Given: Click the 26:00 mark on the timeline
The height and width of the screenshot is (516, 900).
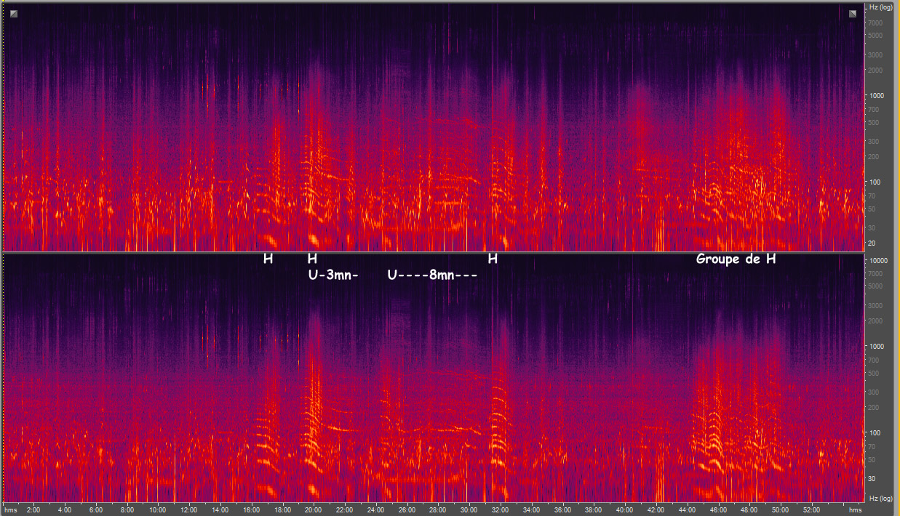Looking at the screenshot, I should pos(407,509).
